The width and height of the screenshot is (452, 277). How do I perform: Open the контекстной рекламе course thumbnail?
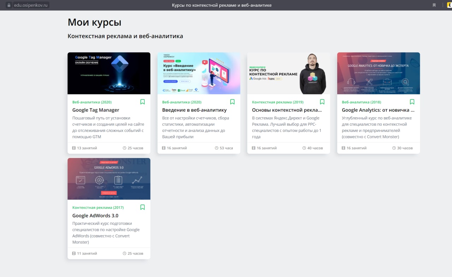pyautogui.click(x=289, y=73)
